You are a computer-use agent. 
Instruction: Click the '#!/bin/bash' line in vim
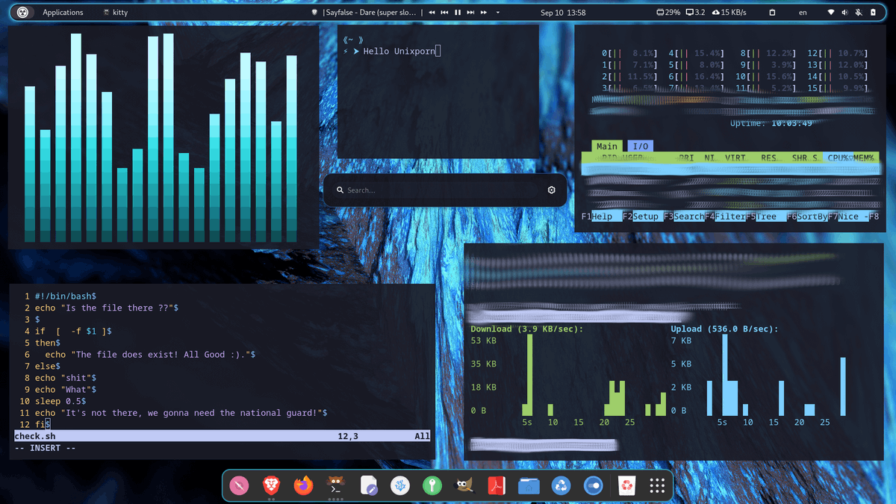point(64,297)
